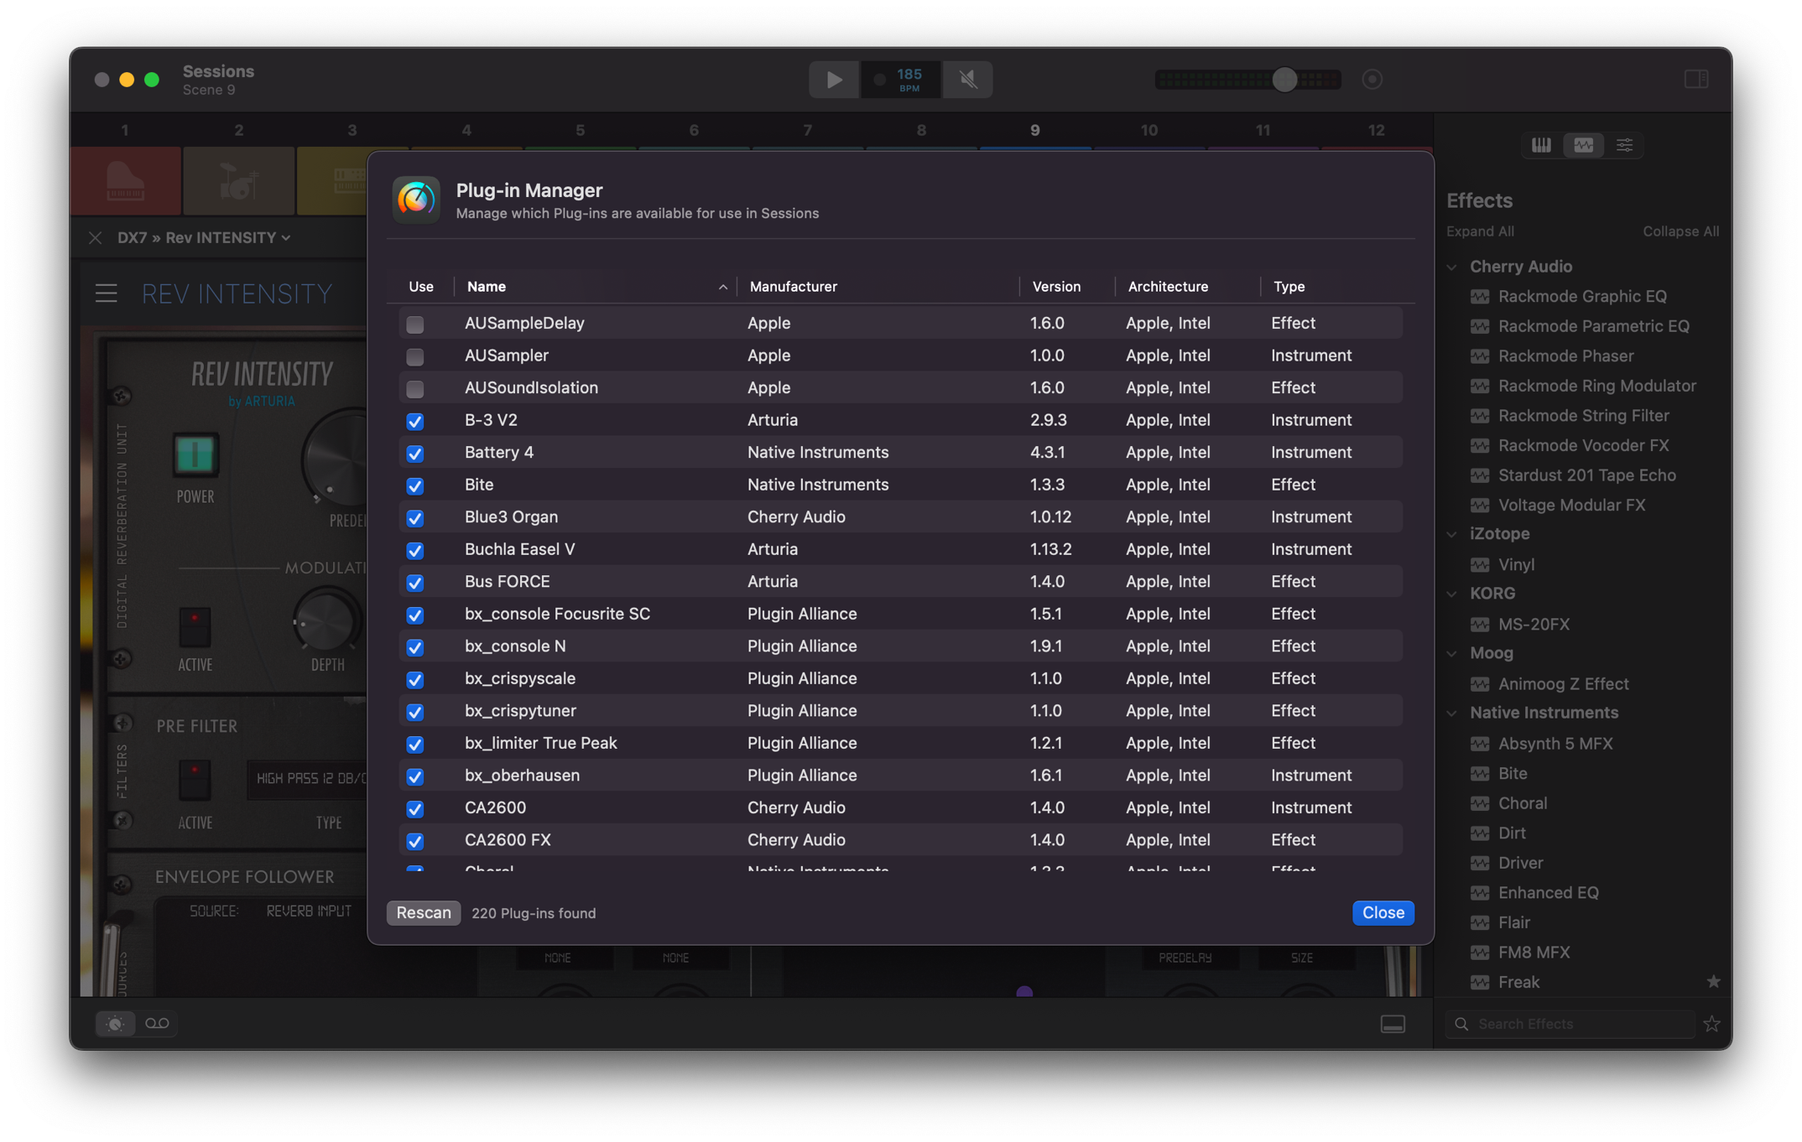1802x1142 pixels.
Task: Toggle the sidebar panel icon in the title bar
Action: click(x=1696, y=79)
